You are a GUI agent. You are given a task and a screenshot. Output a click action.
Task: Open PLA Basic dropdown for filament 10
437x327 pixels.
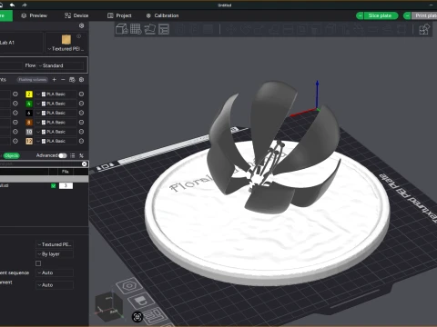pyautogui.click(x=56, y=132)
